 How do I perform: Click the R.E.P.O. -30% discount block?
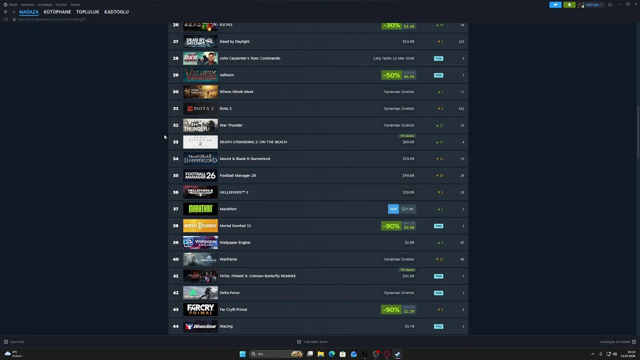coord(398,25)
